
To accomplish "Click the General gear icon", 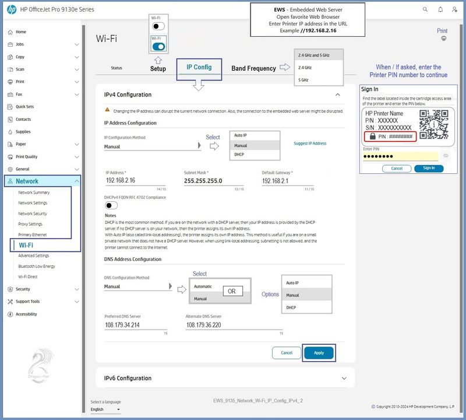I will coord(10,169).
